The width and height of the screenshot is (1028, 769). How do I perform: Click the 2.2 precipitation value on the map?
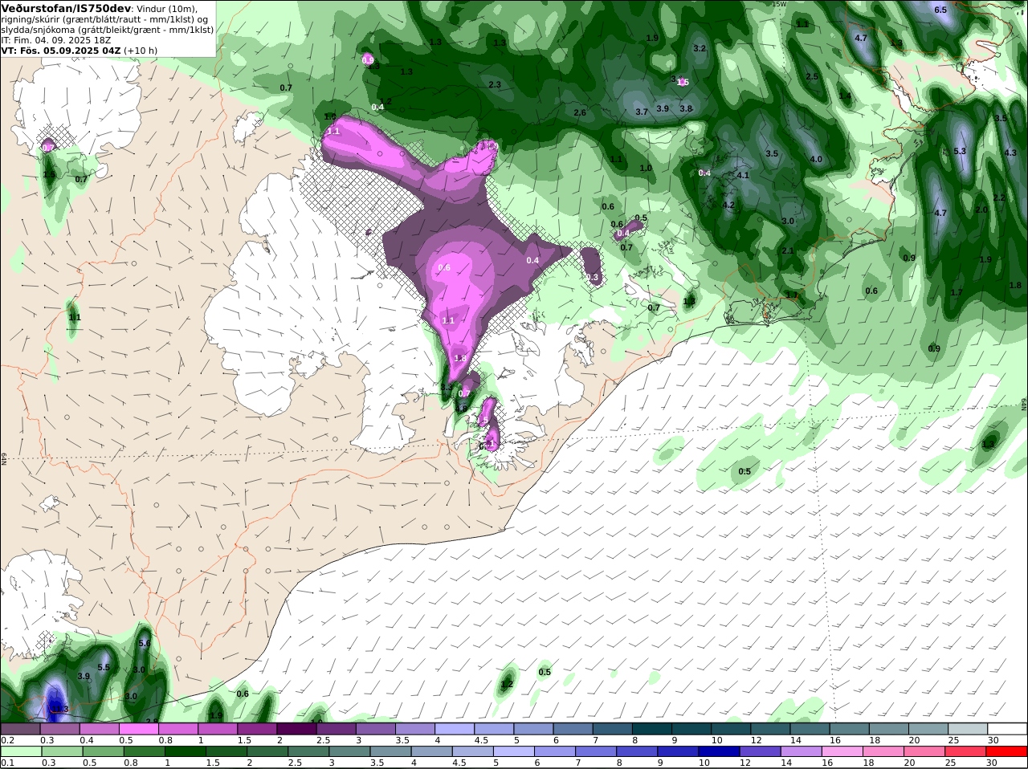click(999, 197)
